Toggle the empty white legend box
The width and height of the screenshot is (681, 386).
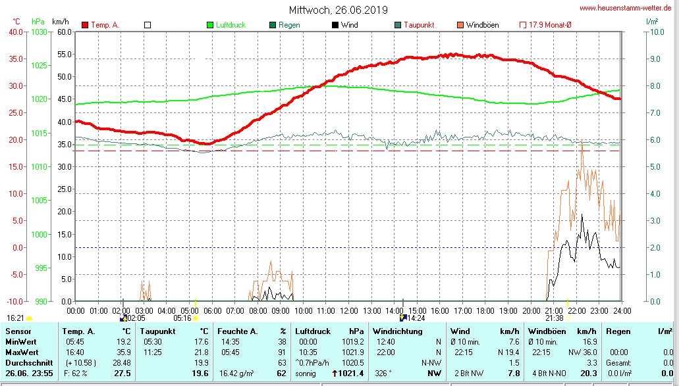(148, 25)
